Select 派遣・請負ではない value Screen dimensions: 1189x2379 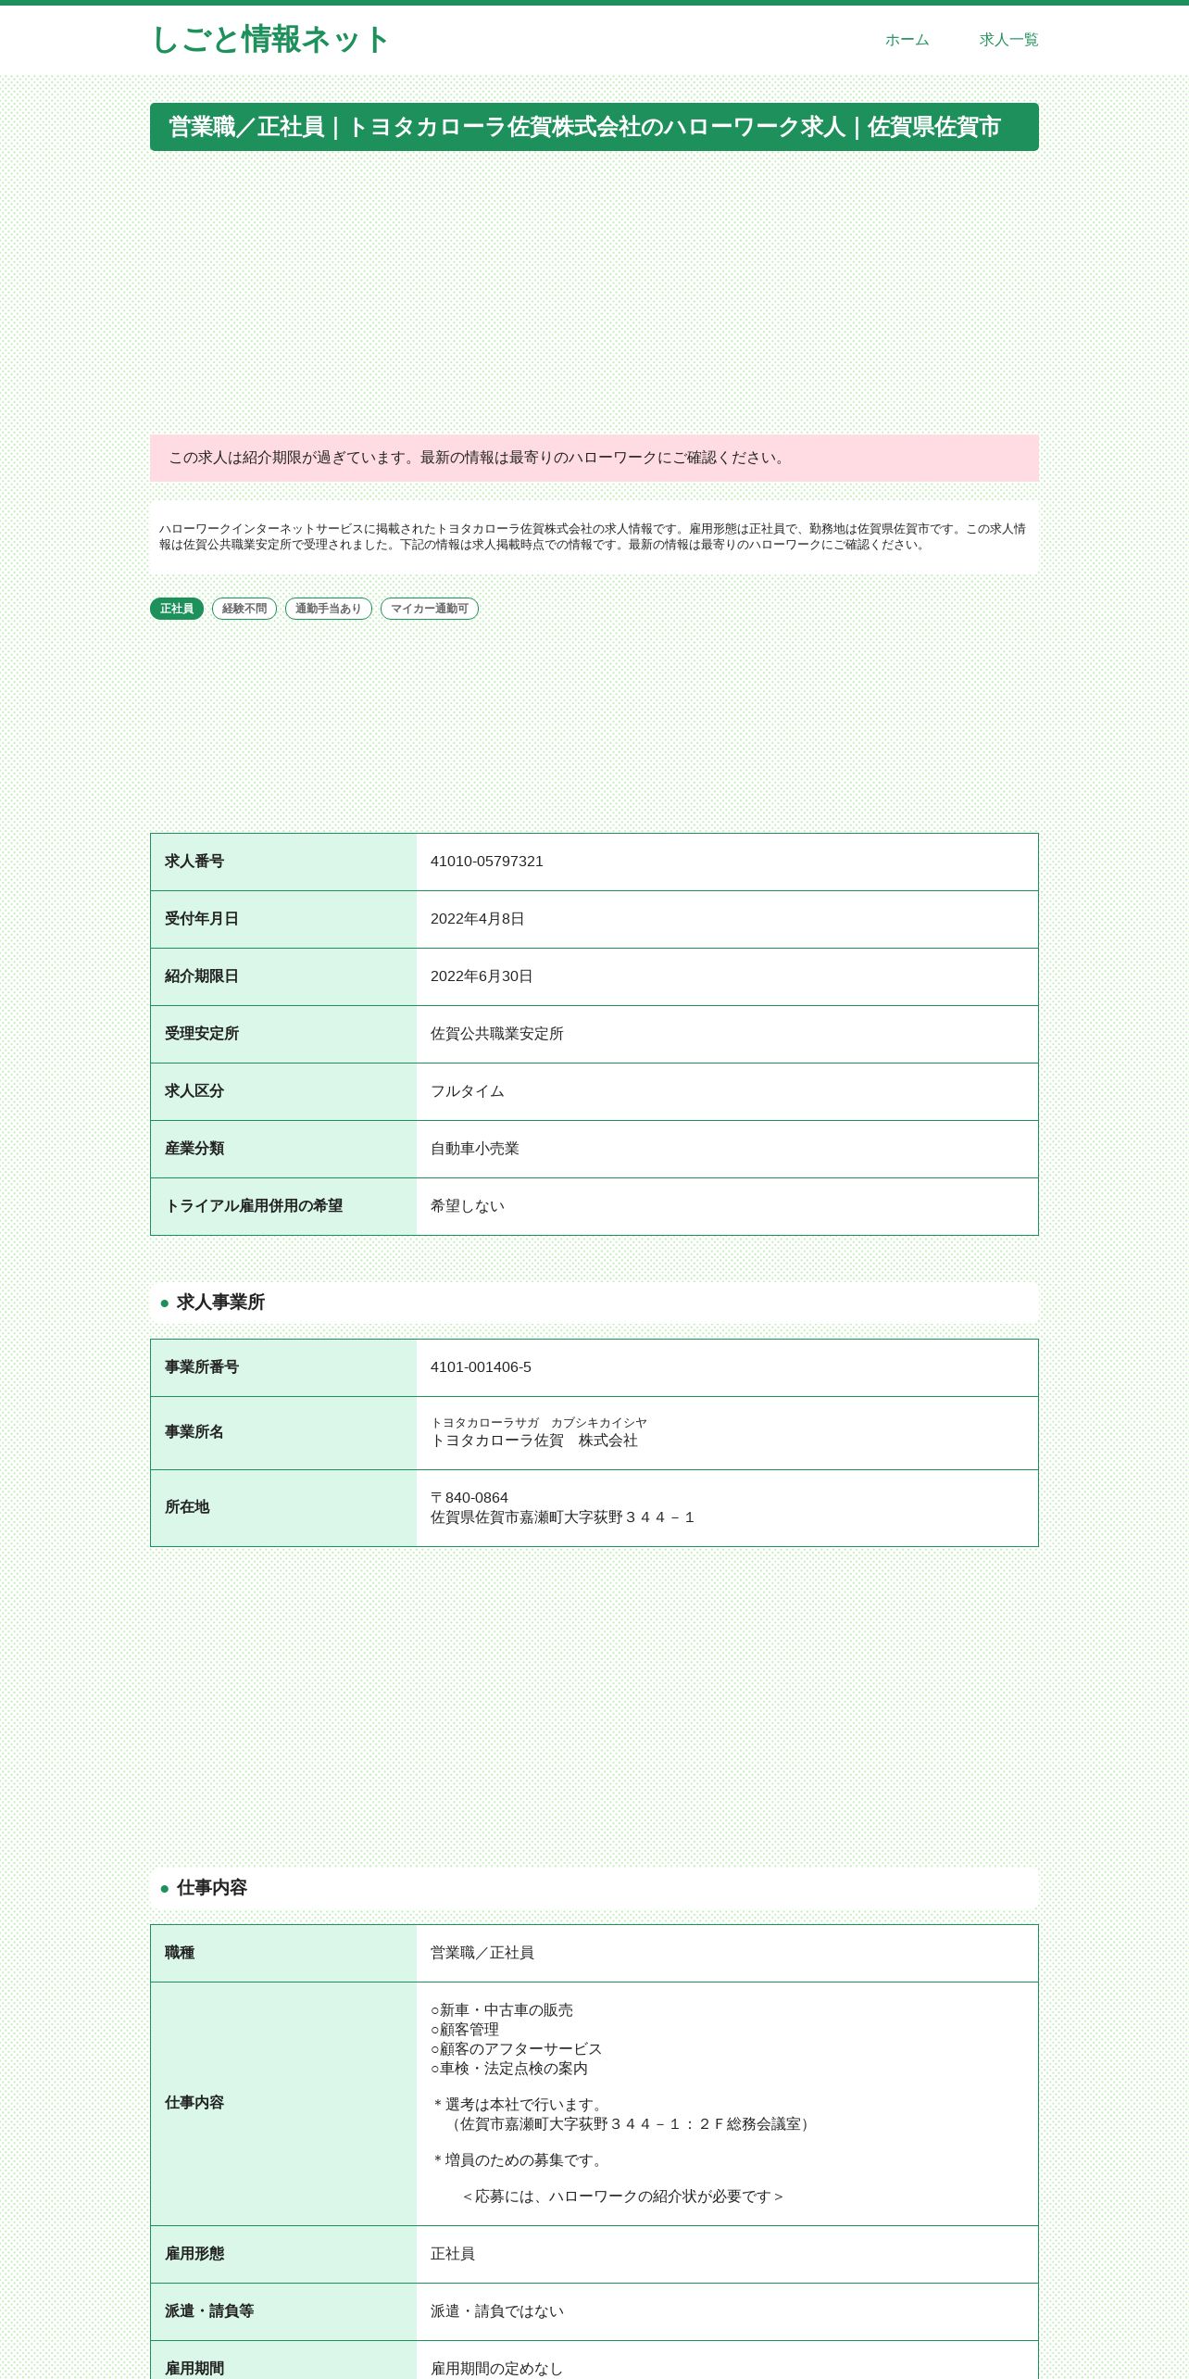point(497,2311)
